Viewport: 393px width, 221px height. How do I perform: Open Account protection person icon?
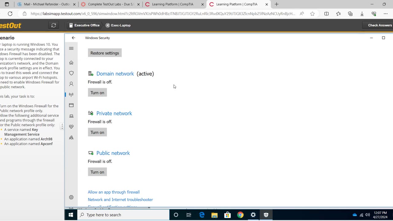click(71, 84)
